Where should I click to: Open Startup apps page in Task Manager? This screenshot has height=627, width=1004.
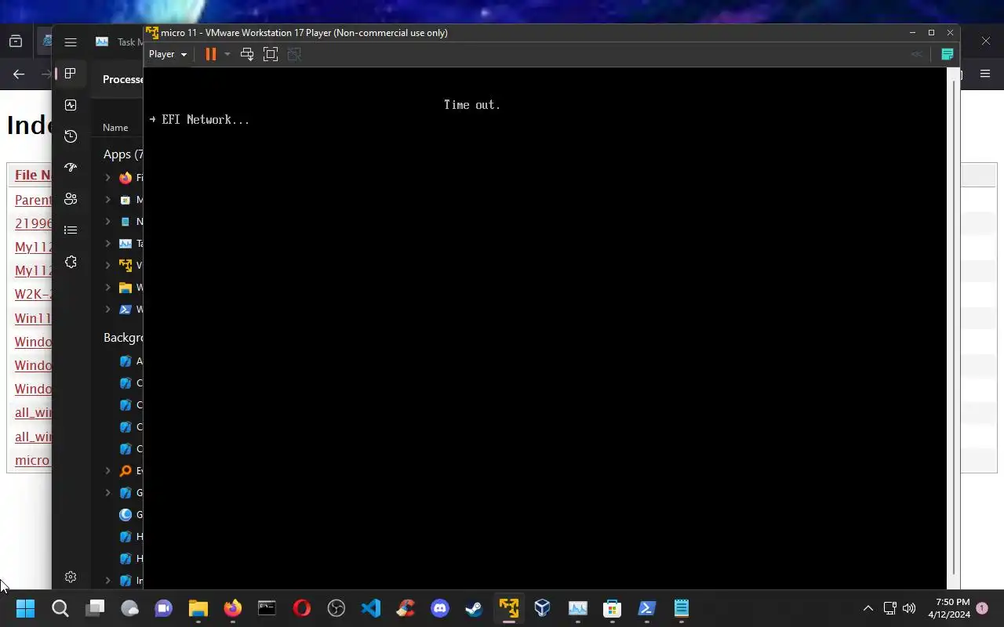pos(71,168)
